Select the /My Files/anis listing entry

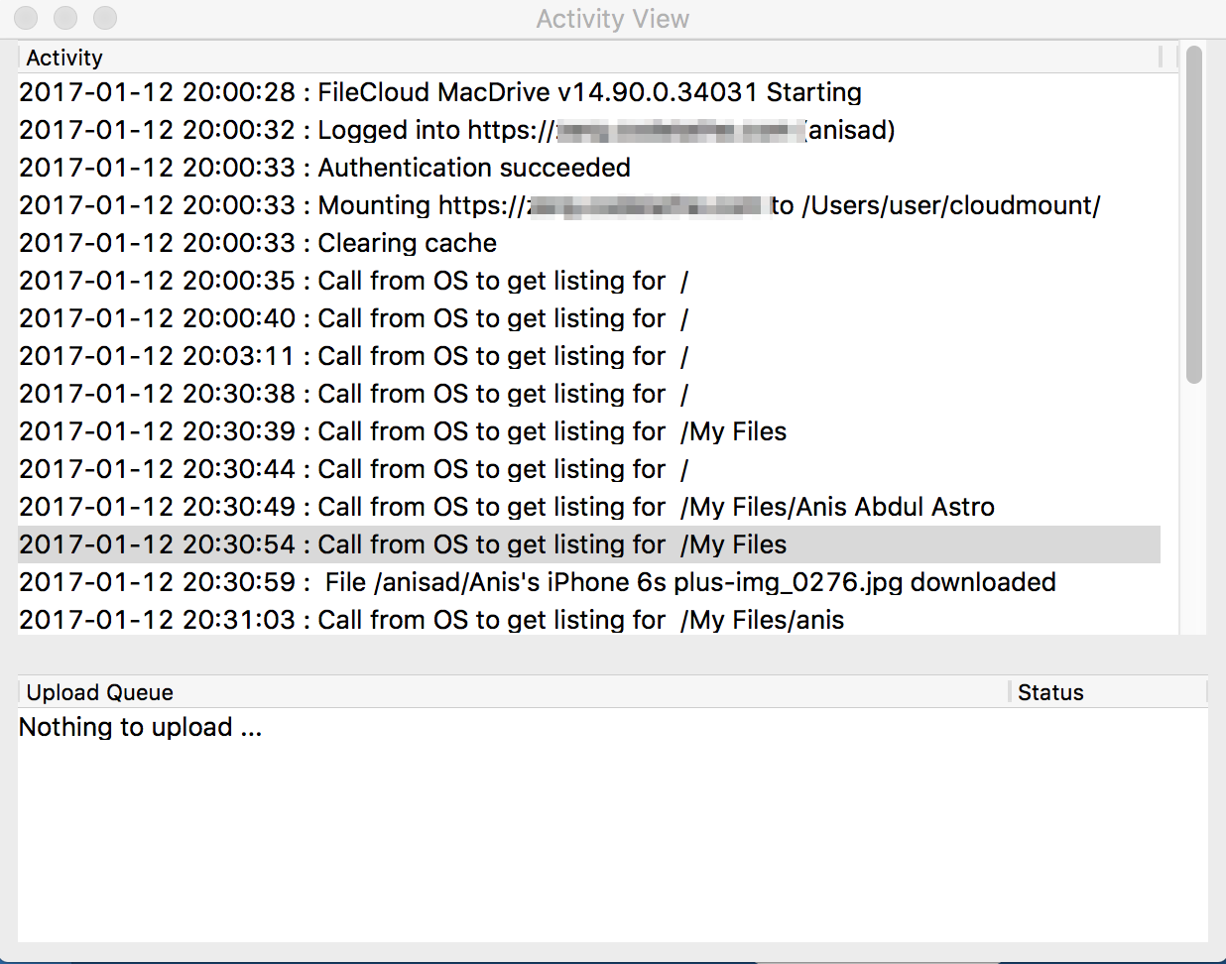[431, 620]
